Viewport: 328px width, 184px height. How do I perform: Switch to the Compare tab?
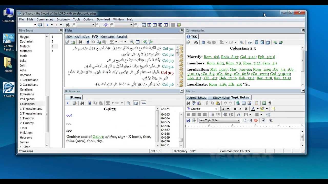107,37
